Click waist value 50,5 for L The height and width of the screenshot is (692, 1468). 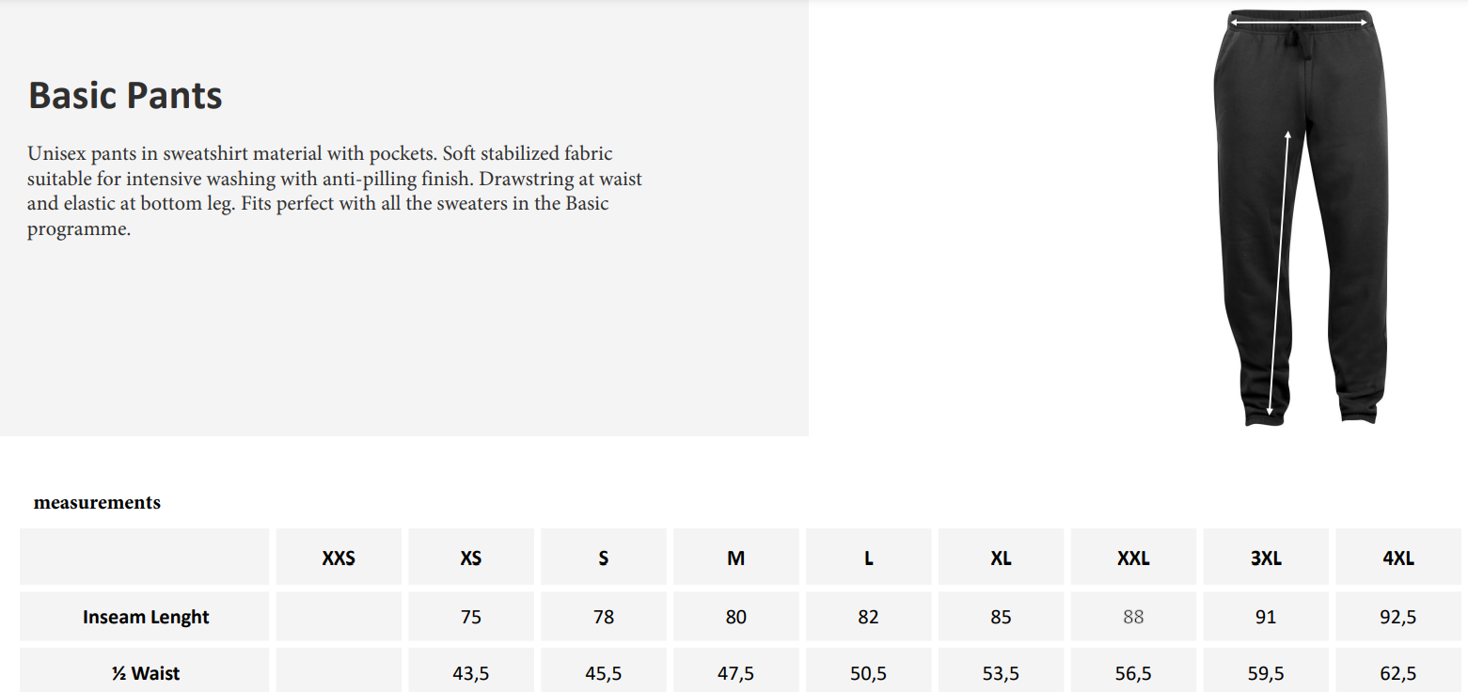868,673
